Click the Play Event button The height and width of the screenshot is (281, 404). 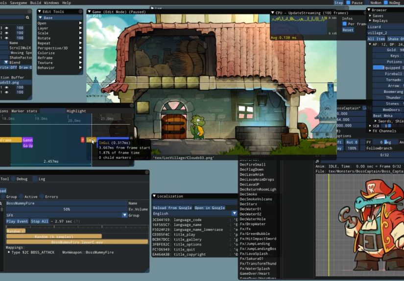point(17,221)
